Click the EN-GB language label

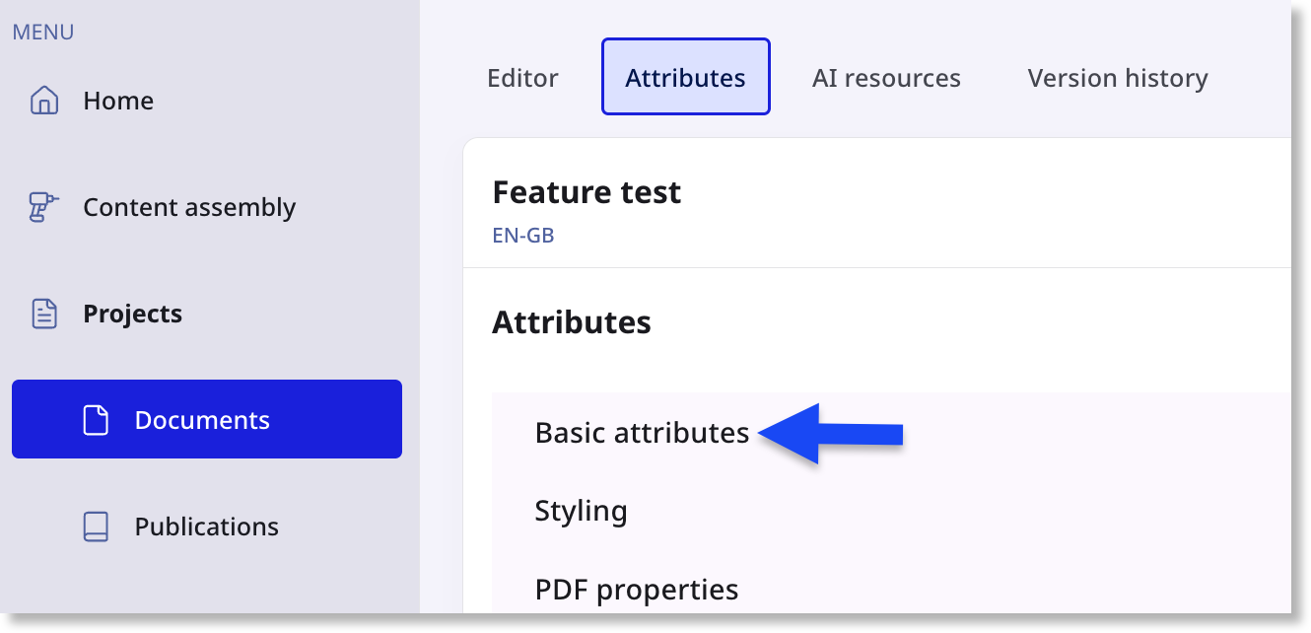pos(523,237)
